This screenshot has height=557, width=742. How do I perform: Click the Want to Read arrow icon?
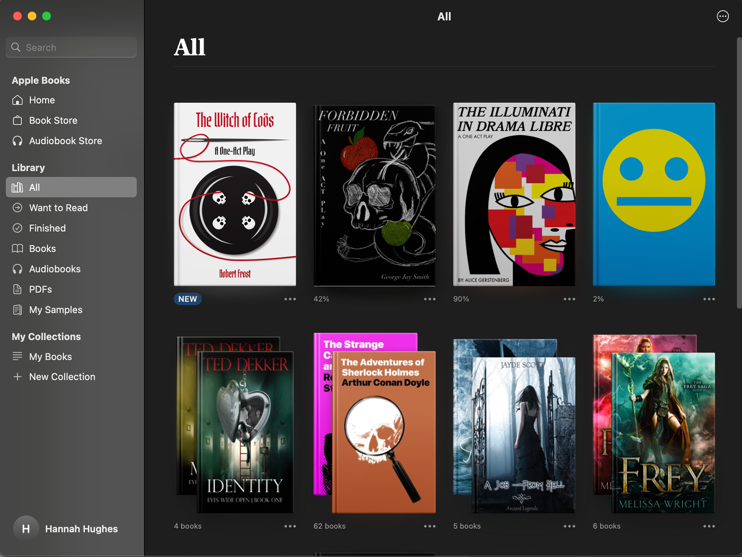click(17, 208)
